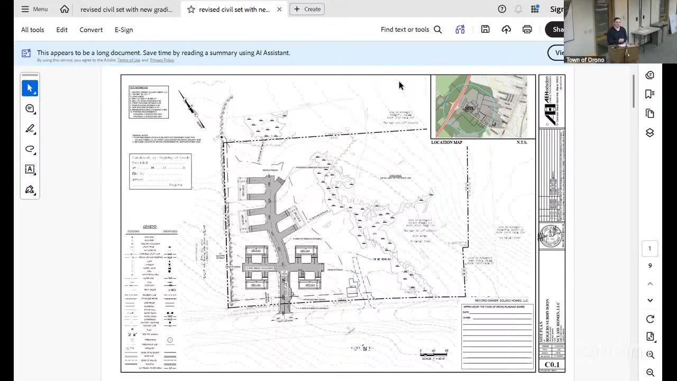
Task: Select the Add comment tool
Action: click(x=30, y=108)
